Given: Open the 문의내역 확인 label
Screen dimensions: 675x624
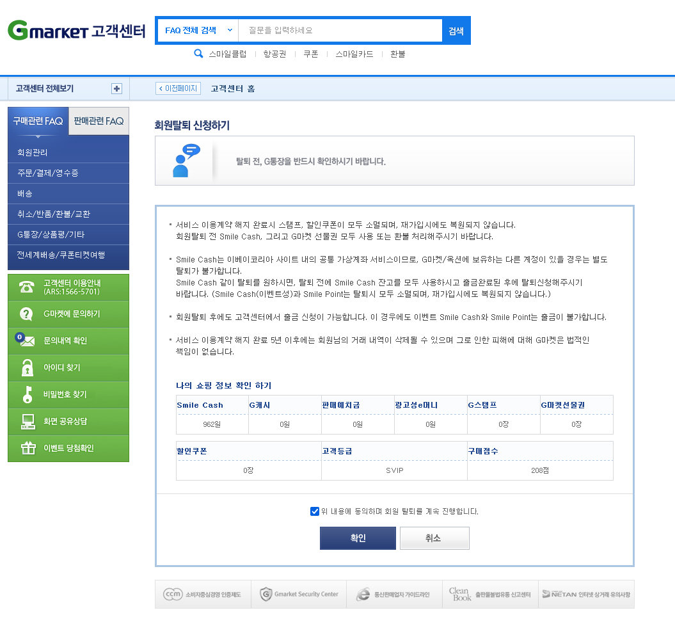Looking at the screenshot, I should [65, 340].
